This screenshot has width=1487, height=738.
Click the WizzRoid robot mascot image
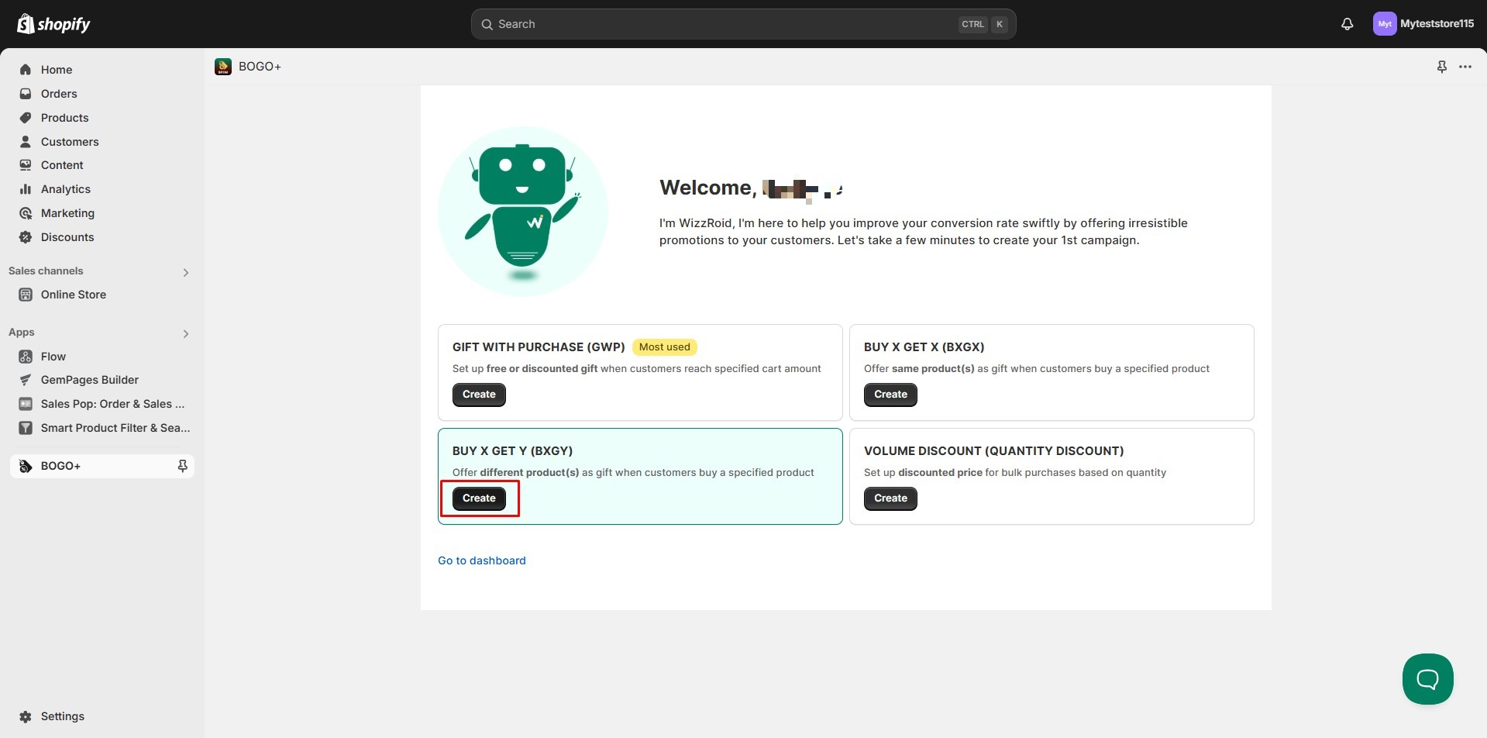(x=522, y=211)
